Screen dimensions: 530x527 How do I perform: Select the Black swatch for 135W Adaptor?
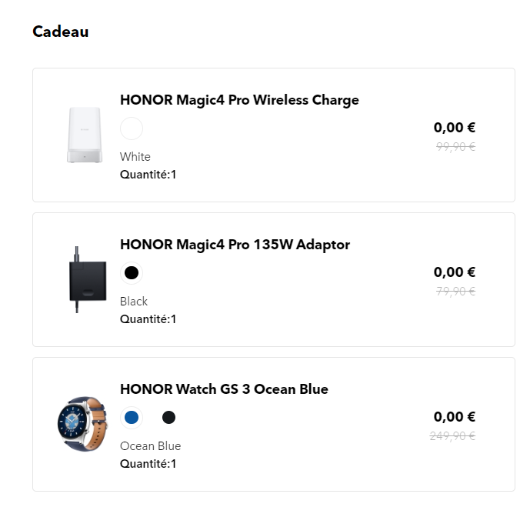[x=132, y=272]
